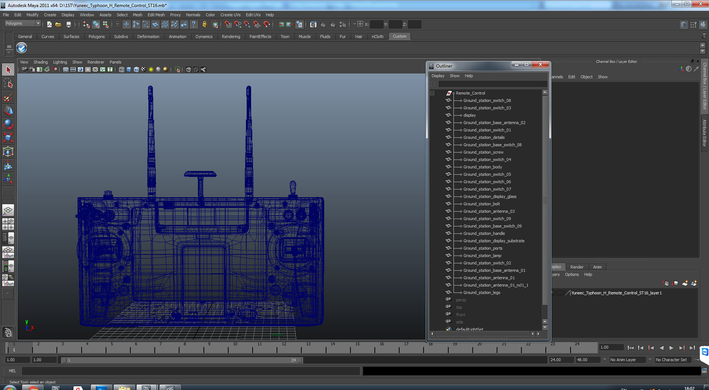Switch to the Anim layer tab

[x=597, y=267]
